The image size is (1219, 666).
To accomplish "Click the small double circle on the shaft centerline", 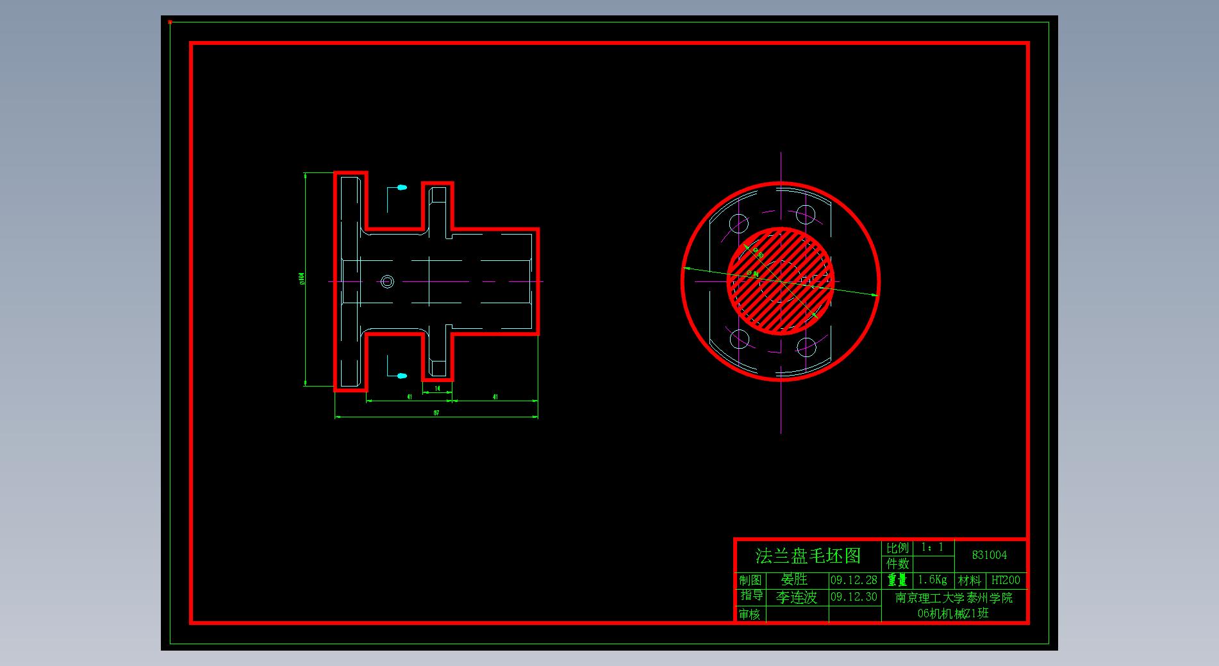I will coord(387,281).
